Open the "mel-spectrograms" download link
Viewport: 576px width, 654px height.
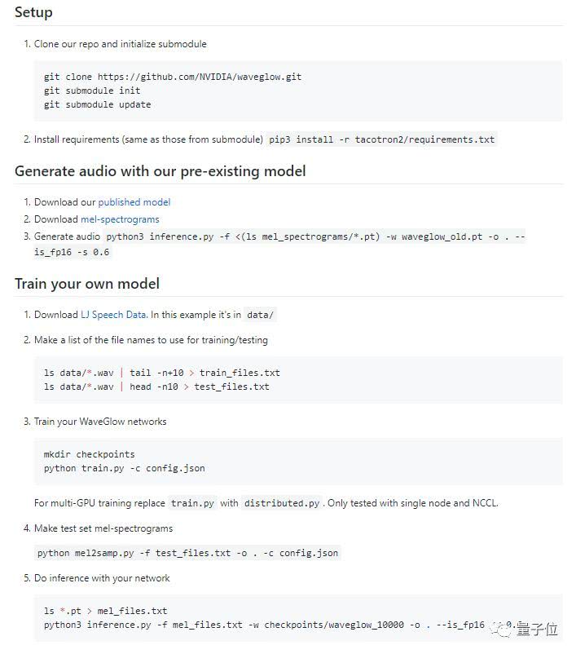(x=120, y=219)
